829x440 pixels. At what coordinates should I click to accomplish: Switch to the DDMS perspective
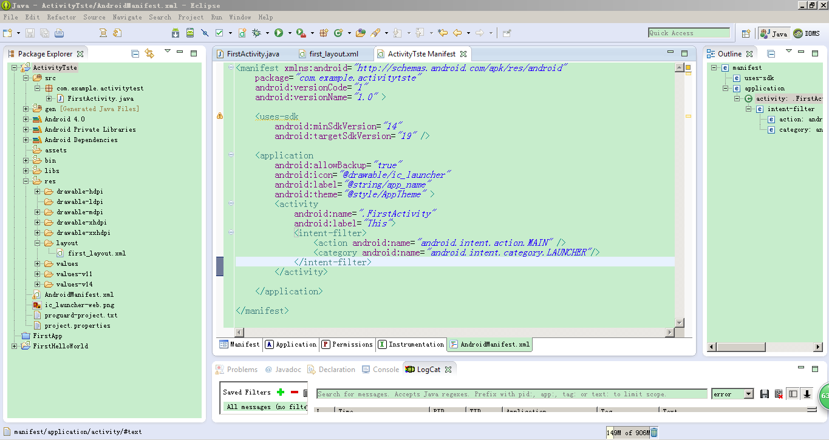[807, 33]
